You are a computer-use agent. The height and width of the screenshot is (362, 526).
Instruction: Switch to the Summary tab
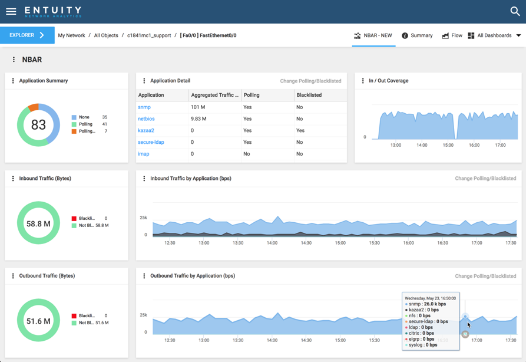pos(417,35)
